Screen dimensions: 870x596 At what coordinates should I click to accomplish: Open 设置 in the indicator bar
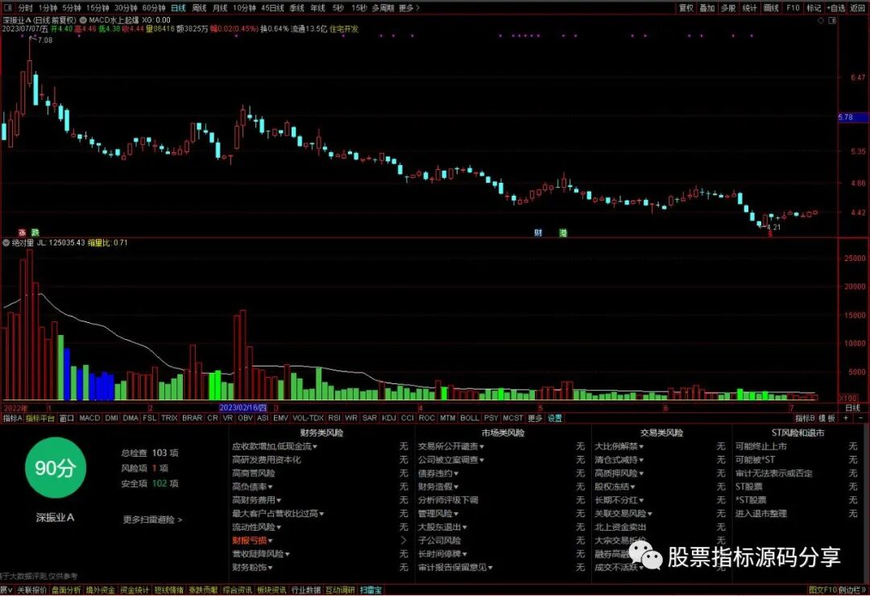coord(555,418)
